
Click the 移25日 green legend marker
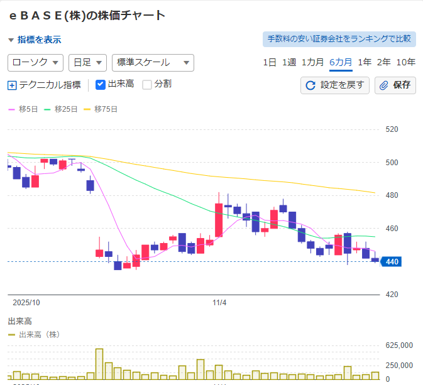coord(47,109)
